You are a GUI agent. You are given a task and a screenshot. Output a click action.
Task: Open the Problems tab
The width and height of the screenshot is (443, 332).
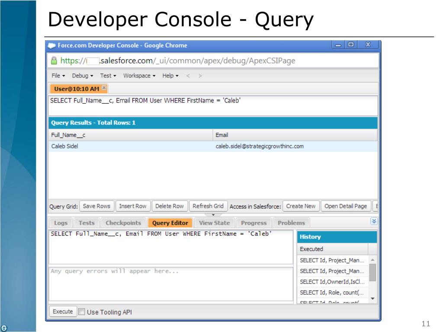[291, 223]
